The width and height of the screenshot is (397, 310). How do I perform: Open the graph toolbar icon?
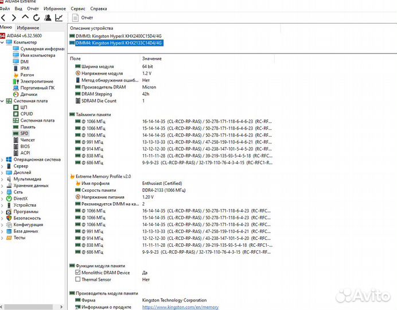tap(59, 18)
